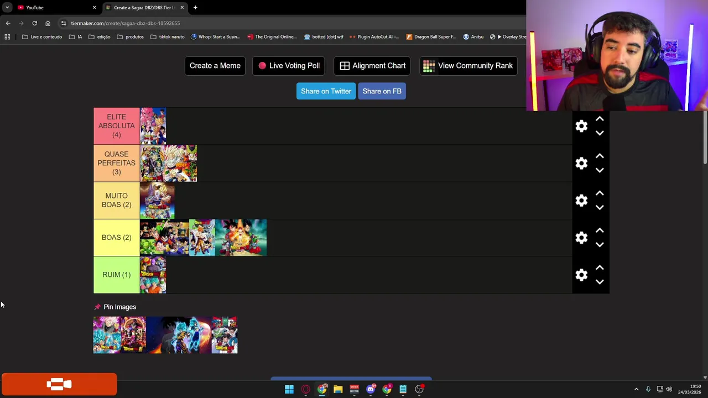View site information icon in address bar
This screenshot has height=398, width=708.
(x=64, y=23)
